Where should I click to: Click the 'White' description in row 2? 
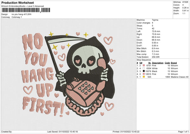(x=155, y=68)
